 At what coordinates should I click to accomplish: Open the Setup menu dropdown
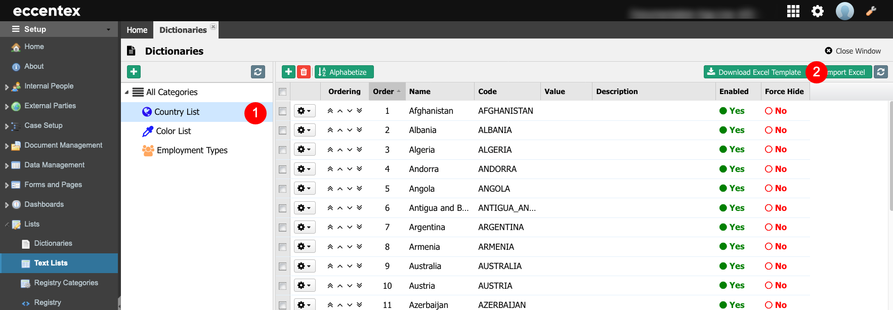[59, 29]
